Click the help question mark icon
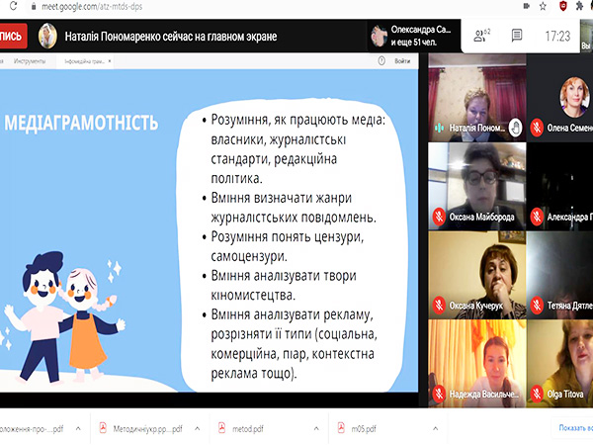The width and height of the screenshot is (593, 445). (x=381, y=61)
